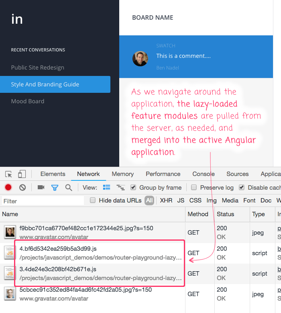Filter requests by Font

click(x=249, y=200)
